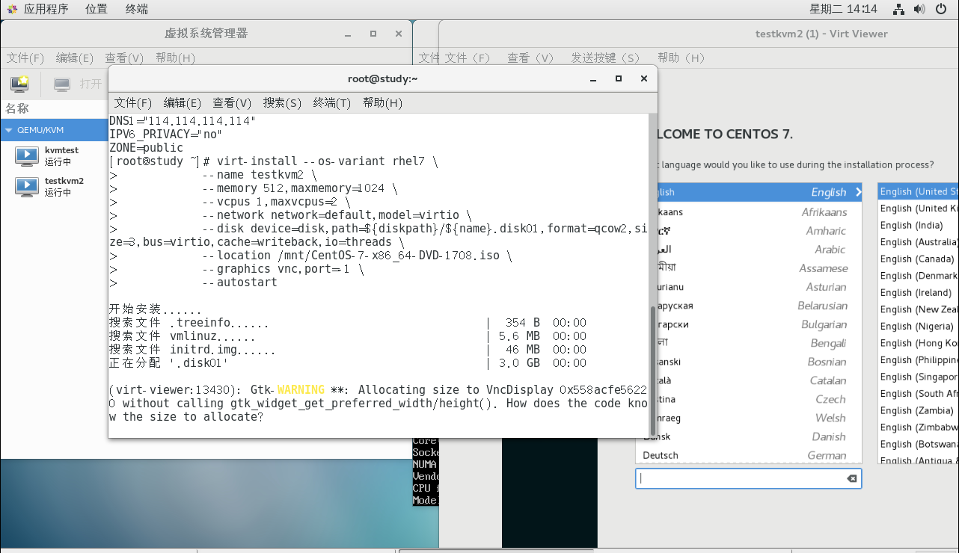Click the testkvm2 monitor icon
This screenshot has width=959, height=553.
coord(27,186)
